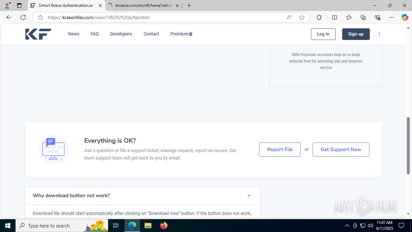Open the Favorites list icon

(x=349, y=17)
